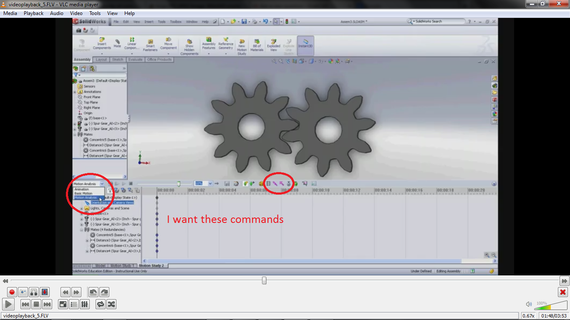The height and width of the screenshot is (320, 570).
Task: Click VLC's Next media button
Action: [x=47, y=304]
